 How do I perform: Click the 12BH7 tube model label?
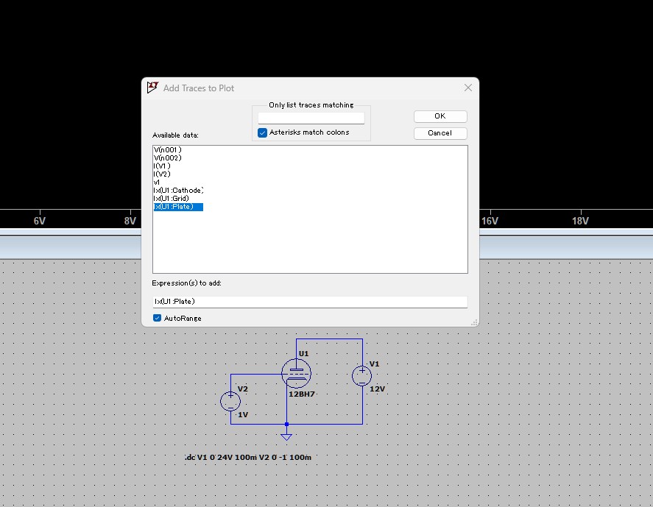(x=302, y=394)
